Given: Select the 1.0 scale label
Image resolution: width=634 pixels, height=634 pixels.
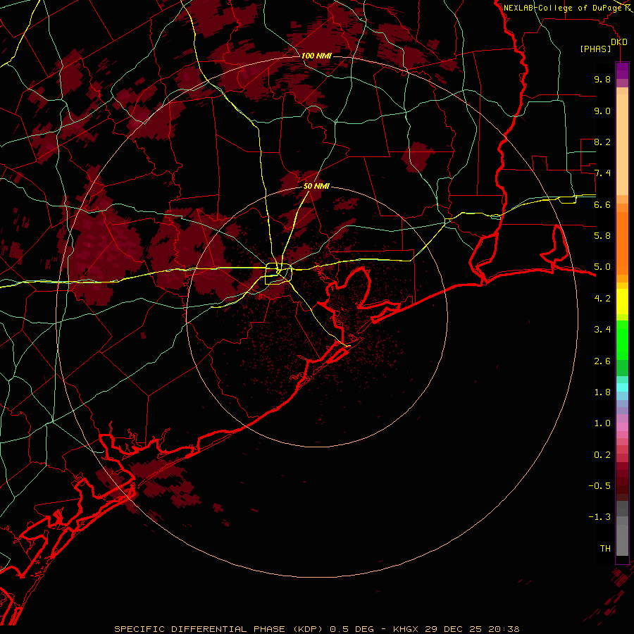Looking at the screenshot, I should pos(602,423).
